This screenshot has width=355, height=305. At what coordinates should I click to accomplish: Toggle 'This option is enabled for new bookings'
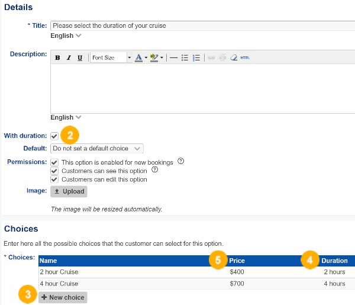click(54, 162)
